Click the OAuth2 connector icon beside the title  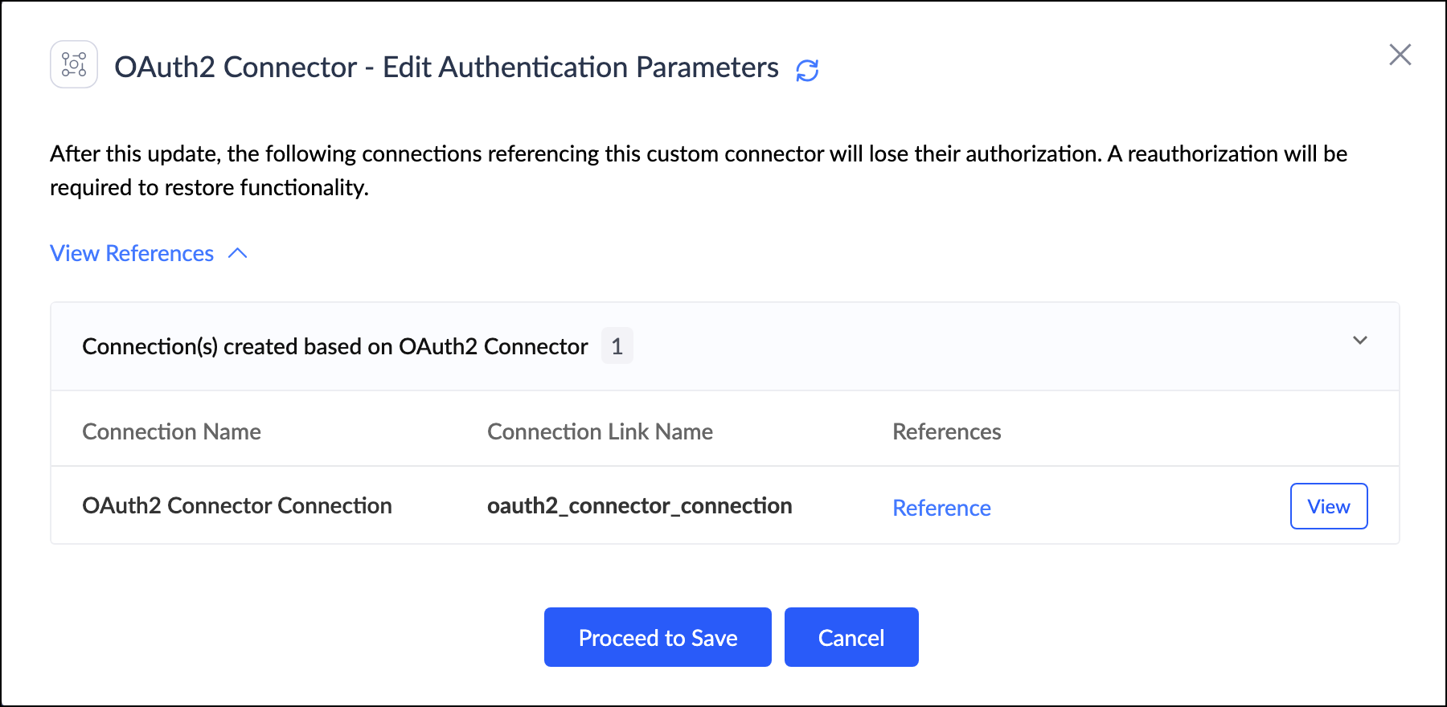(74, 64)
